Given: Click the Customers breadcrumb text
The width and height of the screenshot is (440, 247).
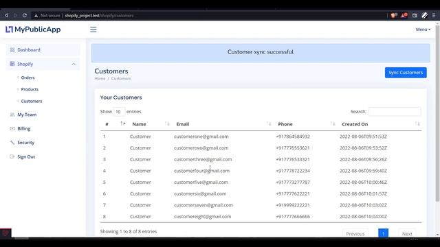Looking at the screenshot, I should (121, 78).
